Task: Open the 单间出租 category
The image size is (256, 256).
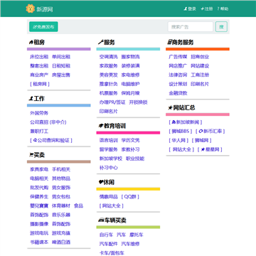Action: point(61,57)
